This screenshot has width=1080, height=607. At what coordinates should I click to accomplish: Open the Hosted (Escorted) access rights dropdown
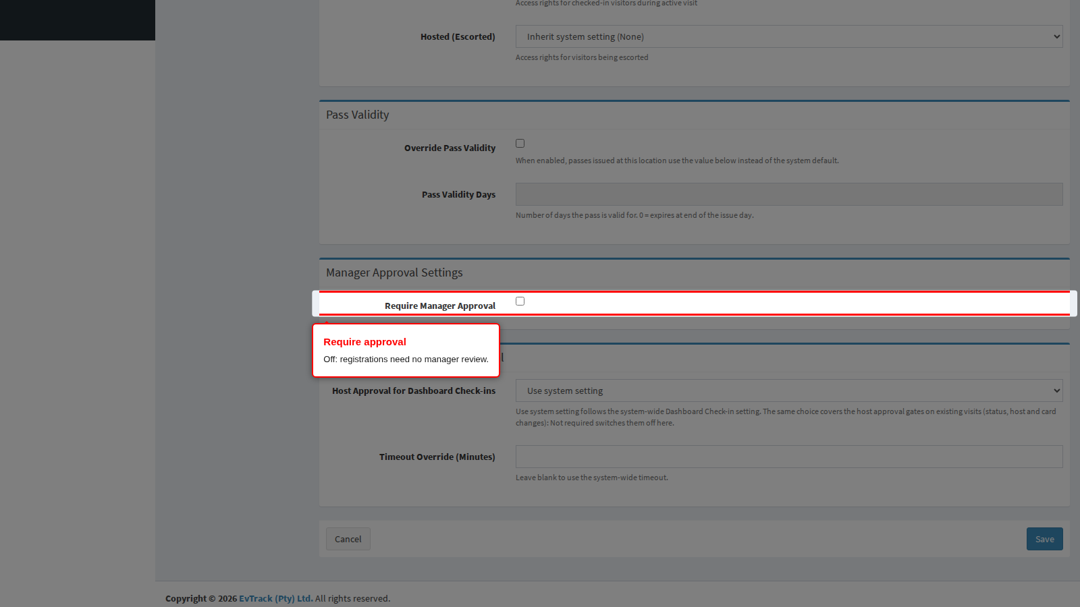pos(789,36)
